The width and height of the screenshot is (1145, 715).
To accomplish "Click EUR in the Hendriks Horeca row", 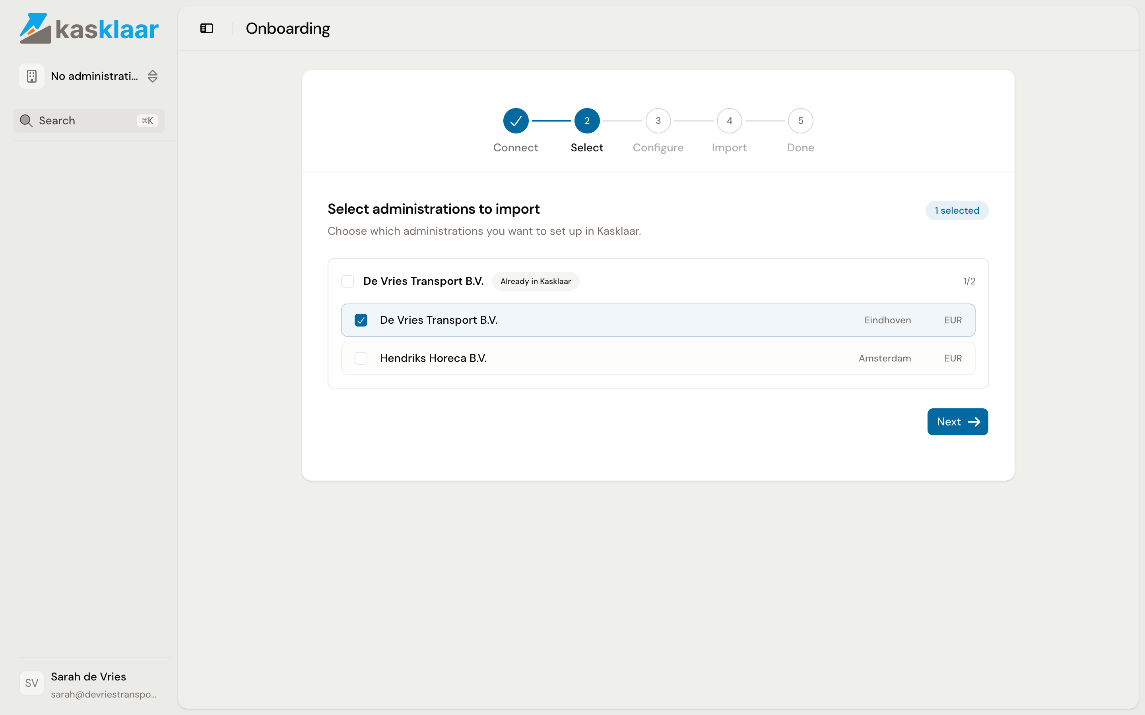I will [953, 358].
